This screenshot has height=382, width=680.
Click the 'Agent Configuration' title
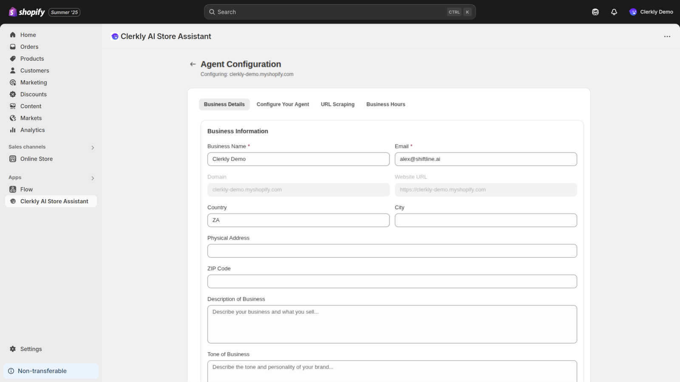pos(241,64)
